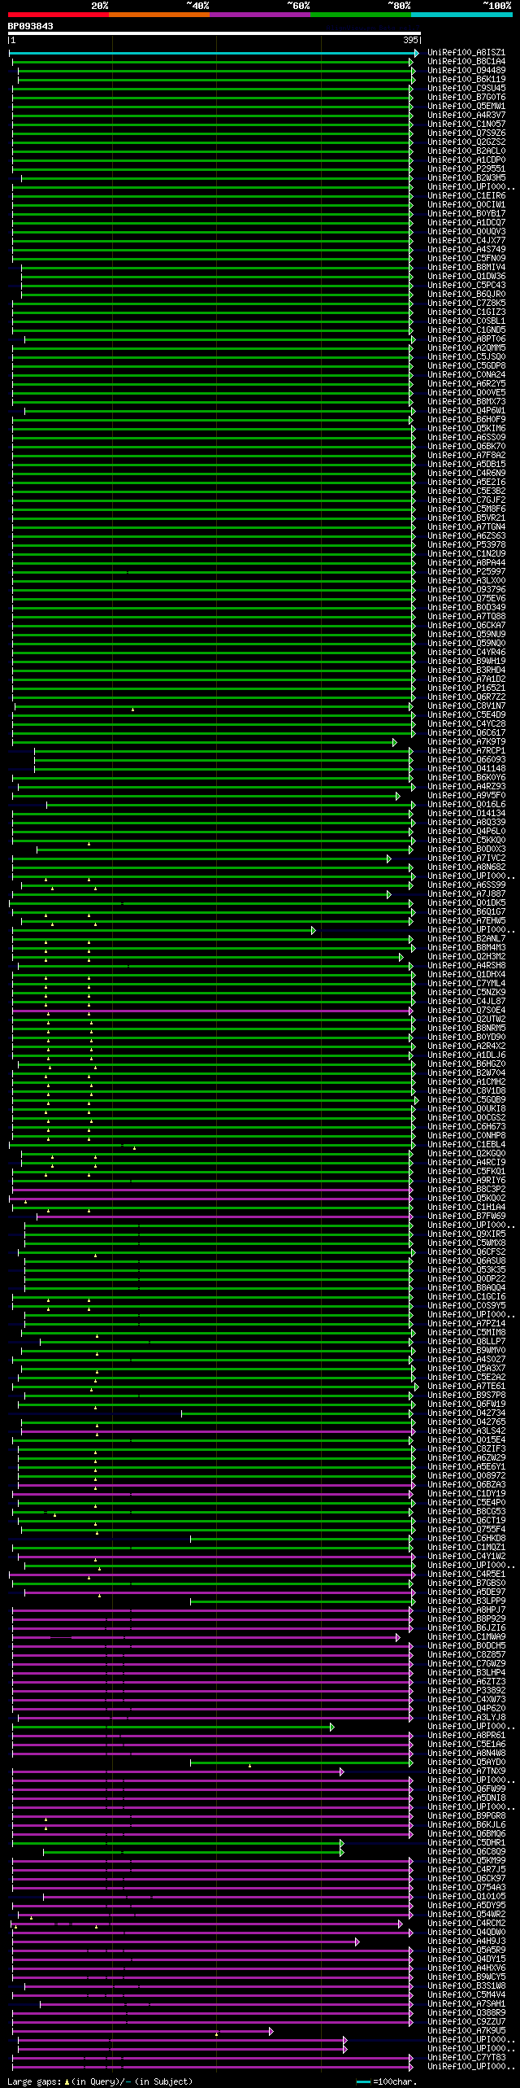The height and width of the screenshot is (2088, 520).
Task: Click the orange ~40% identity legend bar
Action: (158, 15)
